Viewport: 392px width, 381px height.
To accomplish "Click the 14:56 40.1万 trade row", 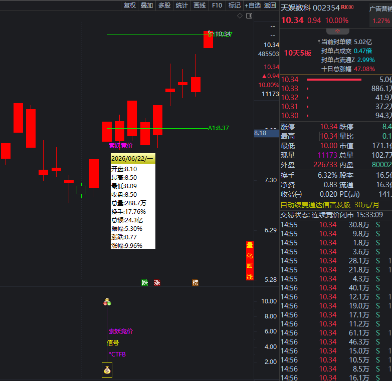I will click(336, 288).
